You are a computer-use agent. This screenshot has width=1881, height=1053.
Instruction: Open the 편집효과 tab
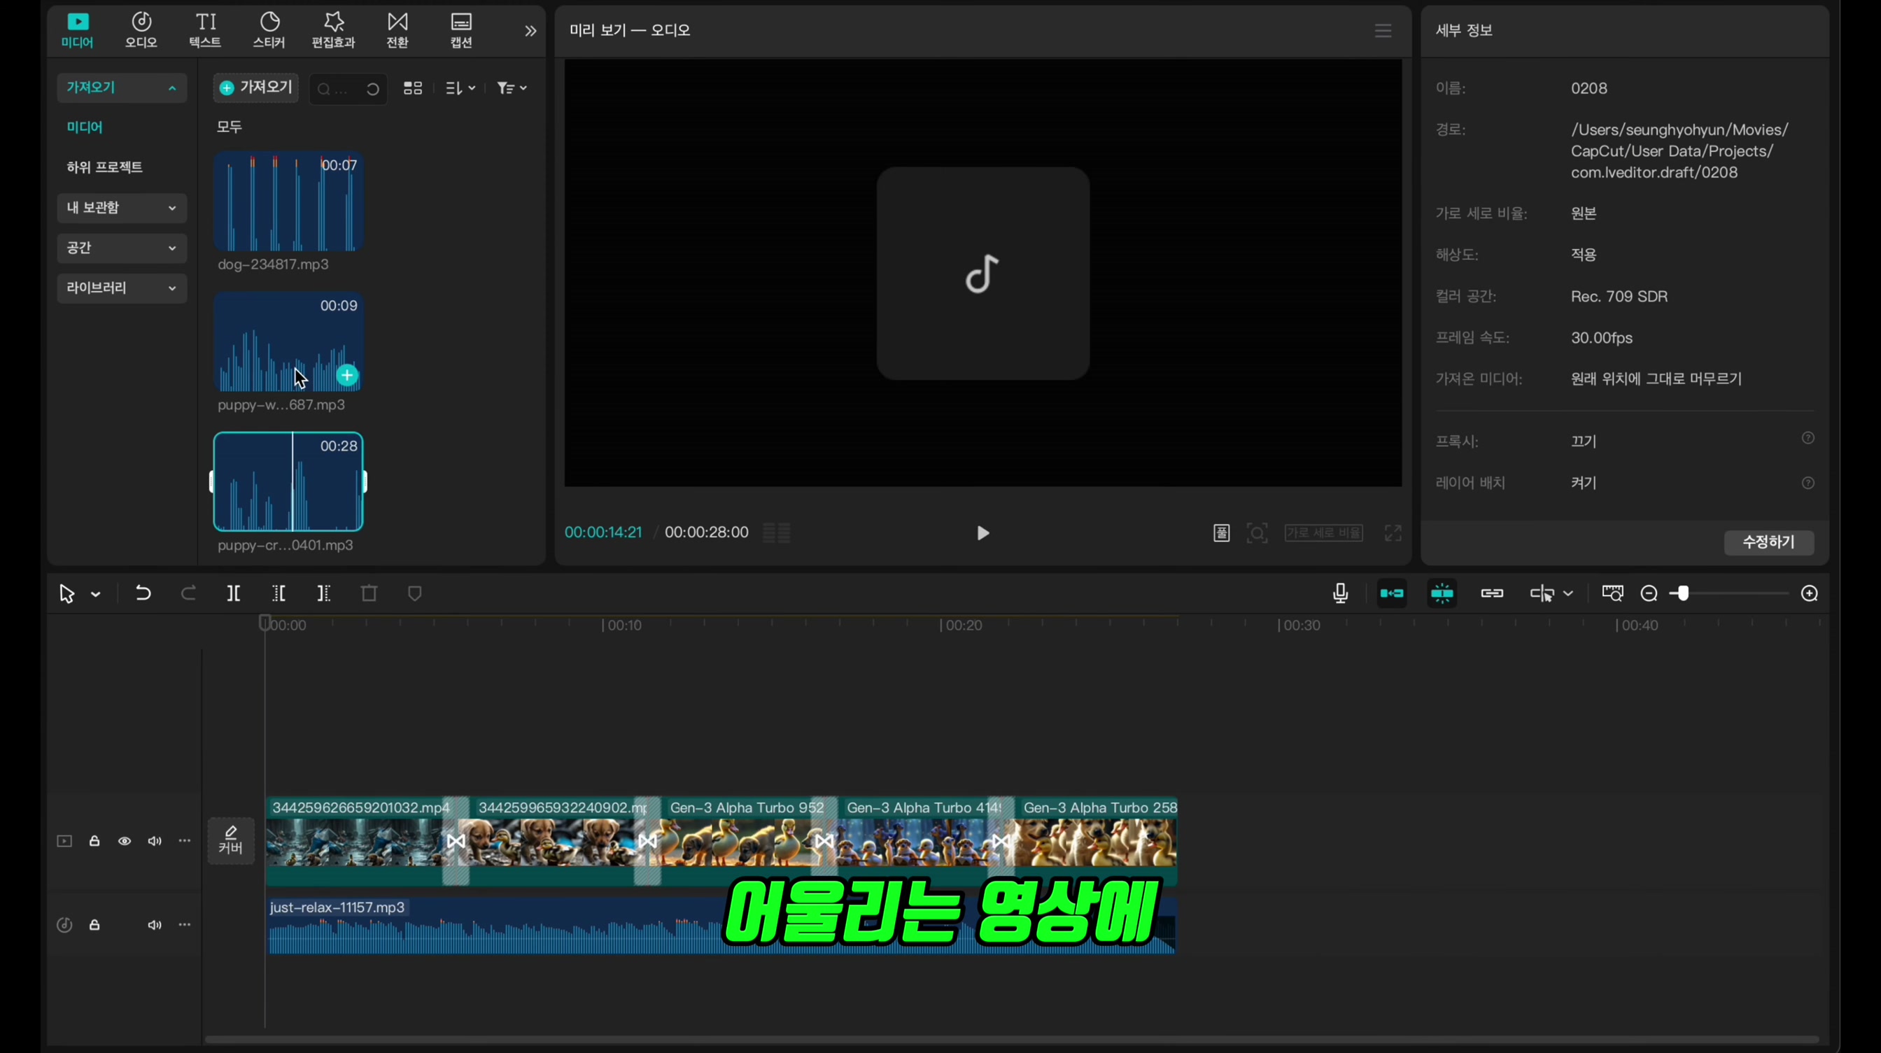click(333, 31)
